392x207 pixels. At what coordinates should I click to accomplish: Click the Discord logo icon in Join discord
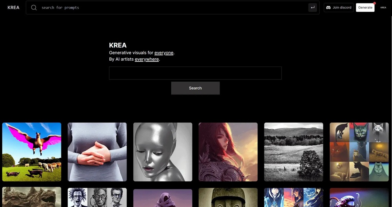pos(328,7)
